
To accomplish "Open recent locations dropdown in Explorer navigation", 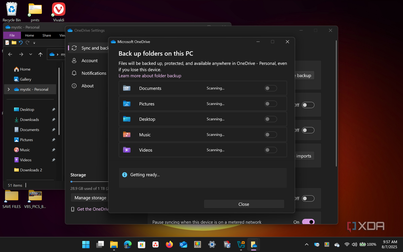I will pos(31,54).
